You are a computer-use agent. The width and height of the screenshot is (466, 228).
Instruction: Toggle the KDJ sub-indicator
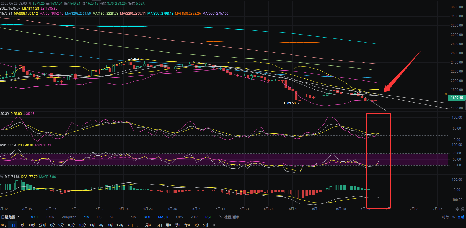click(x=147, y=217)
